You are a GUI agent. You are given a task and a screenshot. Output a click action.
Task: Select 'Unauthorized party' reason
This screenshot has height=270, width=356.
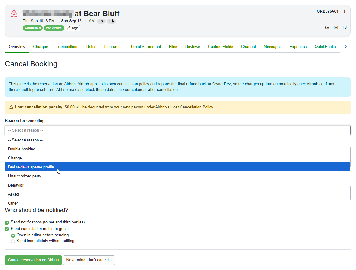[177, 176]
